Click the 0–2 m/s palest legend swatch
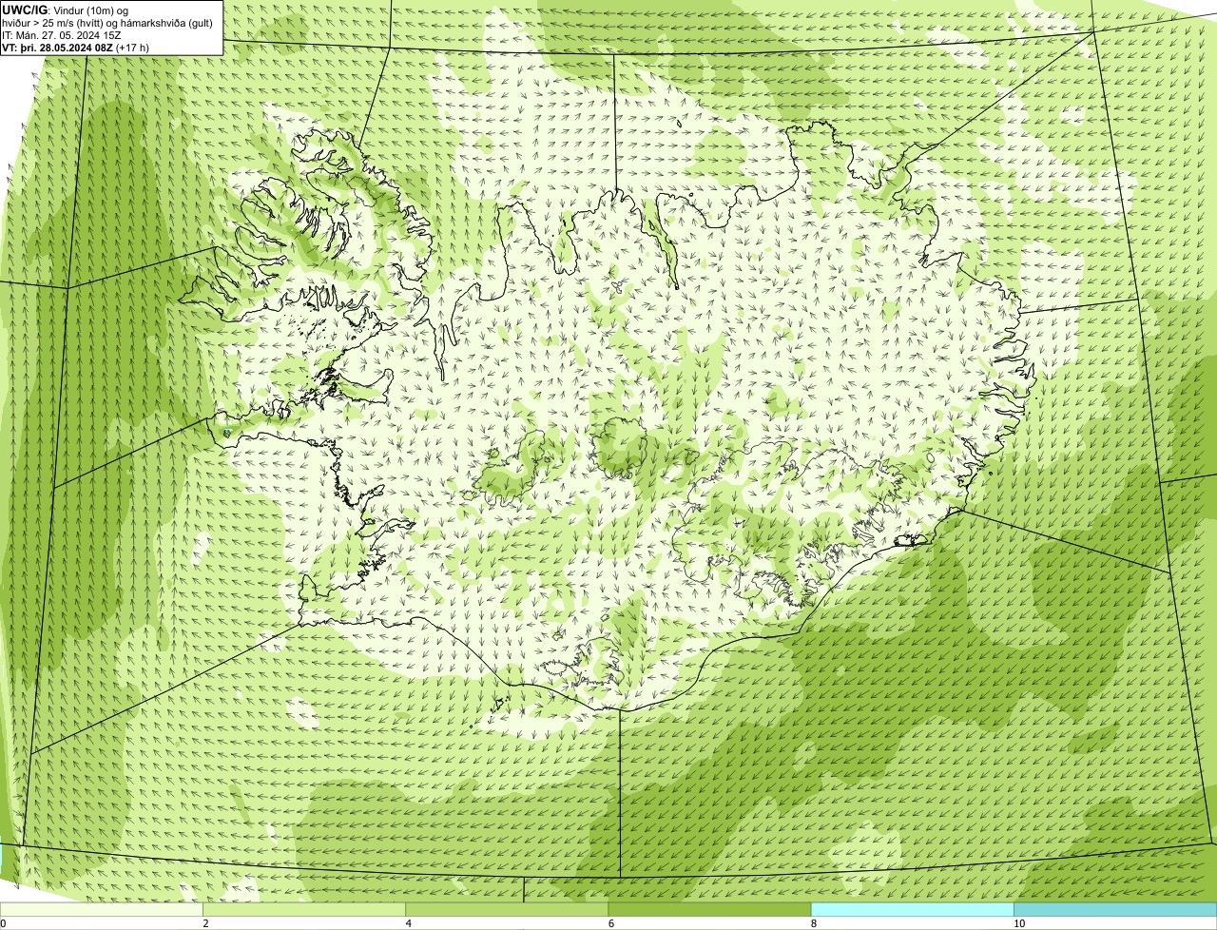Viewport: 1217px width, 930px height. coord(101,909)
